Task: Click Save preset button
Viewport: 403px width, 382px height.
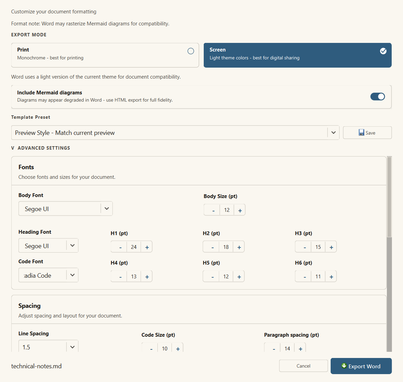Action: tap(367, 133)
